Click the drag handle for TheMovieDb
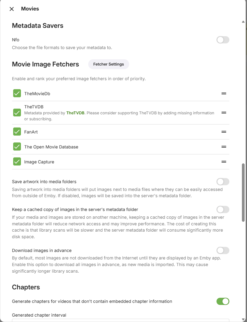Screen dimensions: 247x322 [x=224, y=94]
